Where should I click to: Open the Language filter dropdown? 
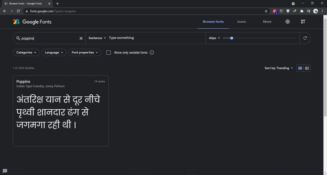pos(54,53)
